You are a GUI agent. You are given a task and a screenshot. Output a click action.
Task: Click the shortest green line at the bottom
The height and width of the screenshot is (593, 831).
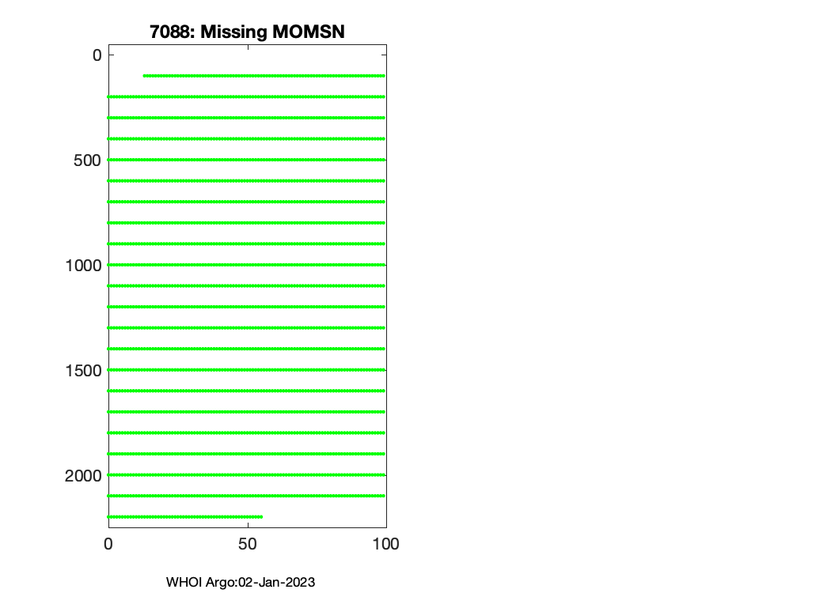click(185, 516)
